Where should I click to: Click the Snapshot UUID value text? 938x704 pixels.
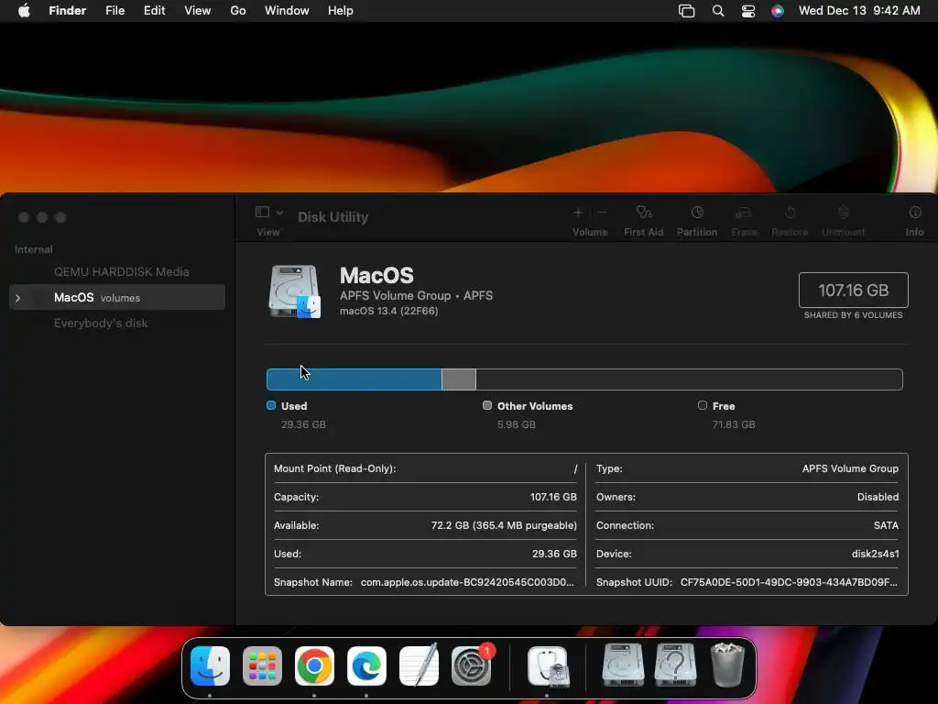[789, 582]
